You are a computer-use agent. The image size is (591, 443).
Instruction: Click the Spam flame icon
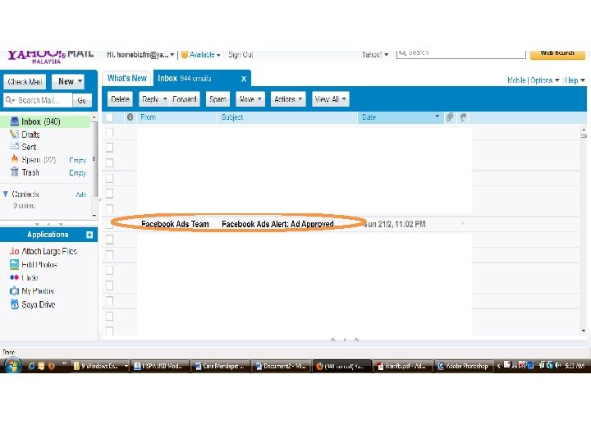(x=14, y=159)
